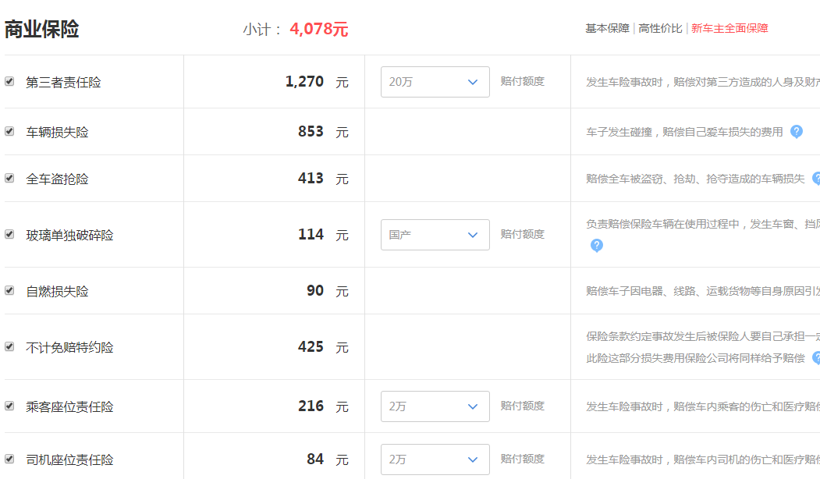The width and height of the screenshot is (820, 479).
Task: Select the 基本保障 plan tab
Action: click(607, 28)
